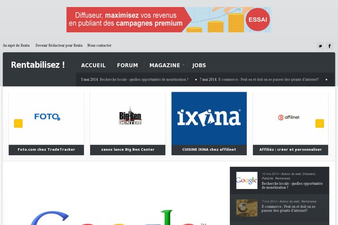
Task: Select the ACCUEIL menu item
Action: tap(94, 65)
